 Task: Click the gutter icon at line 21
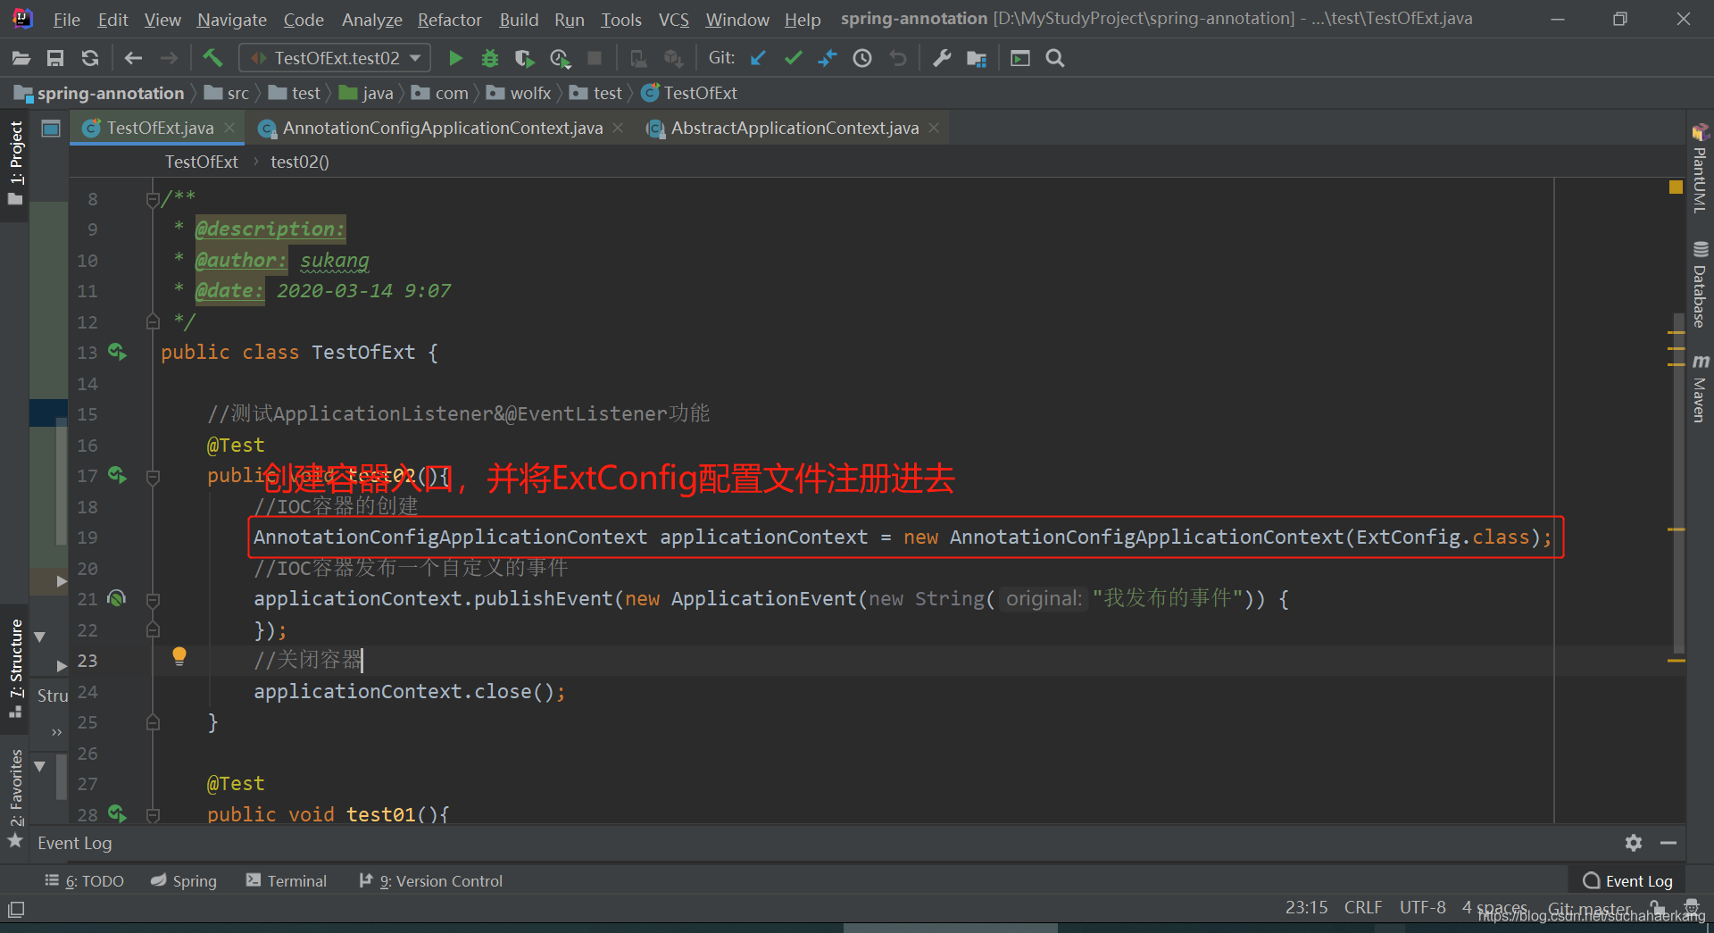pyautogui.click(x=116, y=598)
